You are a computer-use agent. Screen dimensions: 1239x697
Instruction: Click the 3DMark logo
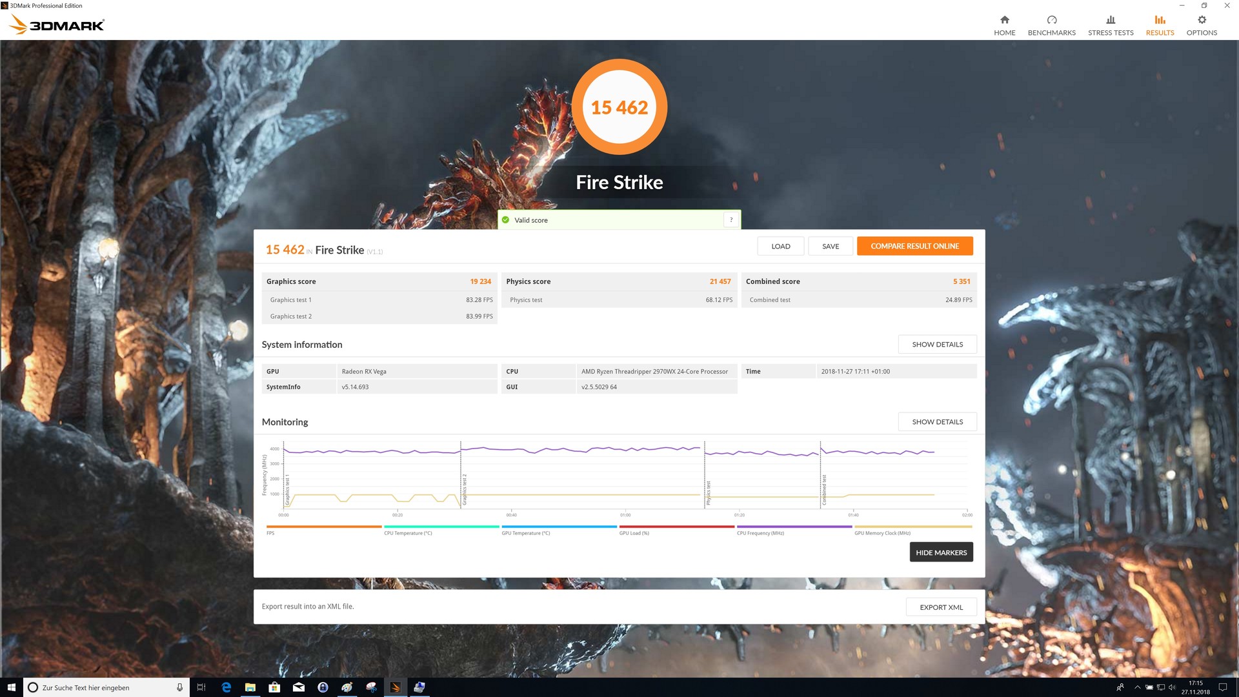[57, 25]
